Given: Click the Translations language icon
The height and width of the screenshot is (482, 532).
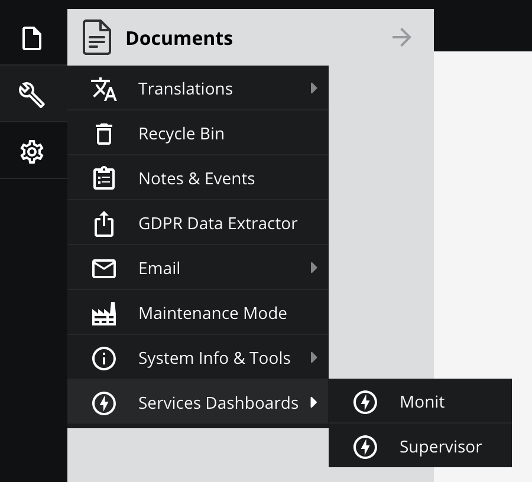Looking at the screenshot, I should pyautogui.click(x=104, y=89).
